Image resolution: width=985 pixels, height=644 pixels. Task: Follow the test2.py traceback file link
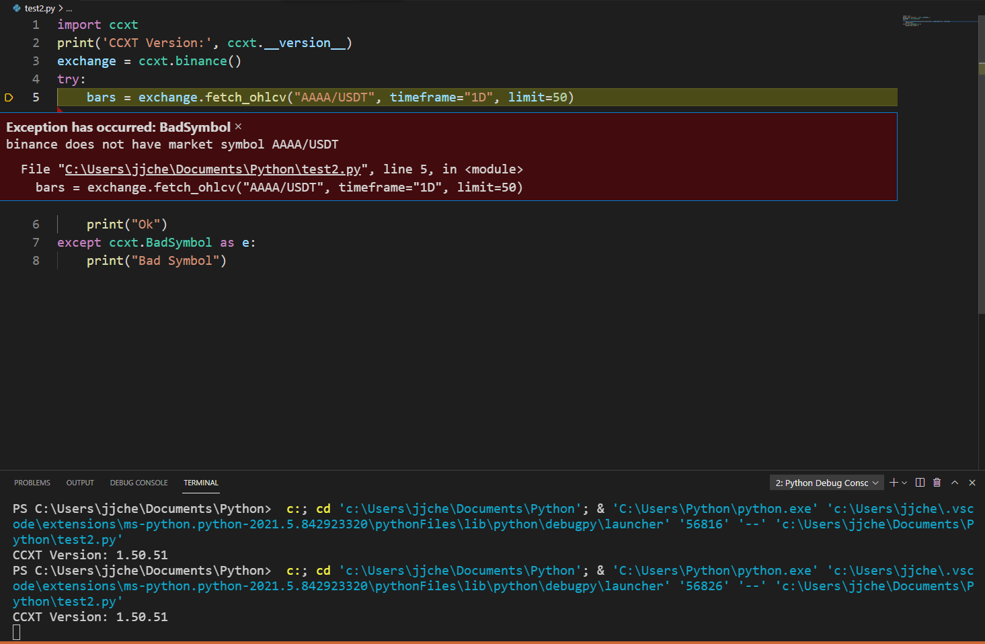(x=213, y=169)
